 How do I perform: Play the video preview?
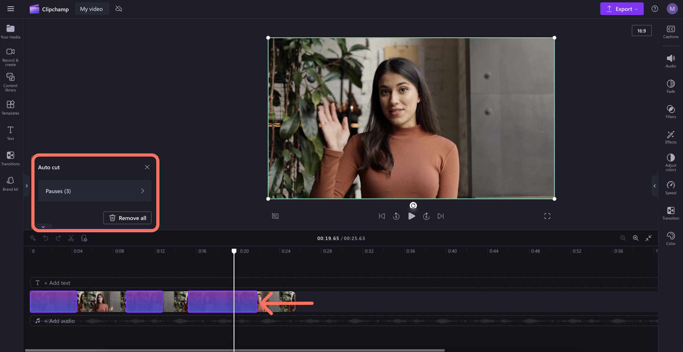click(x=412, y=216)
